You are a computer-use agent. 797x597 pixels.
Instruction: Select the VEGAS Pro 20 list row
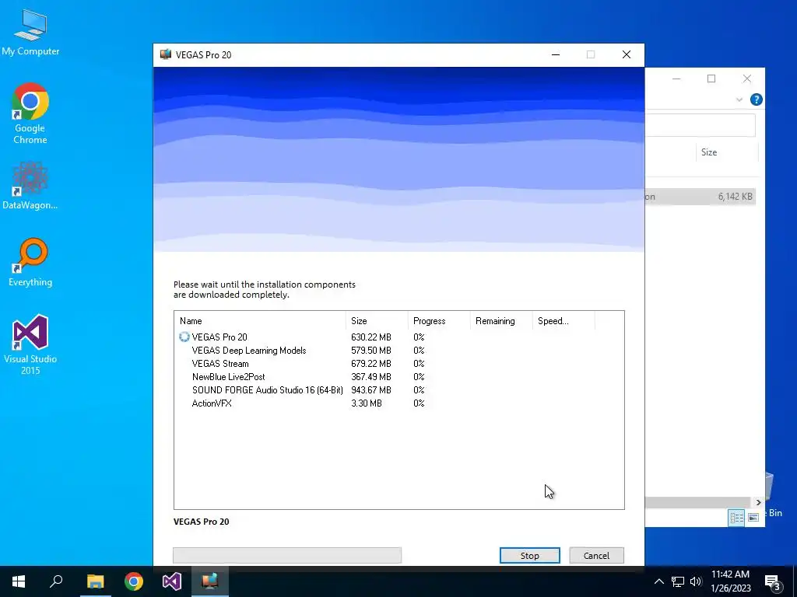pyautogui.click(x=399, y=337)
